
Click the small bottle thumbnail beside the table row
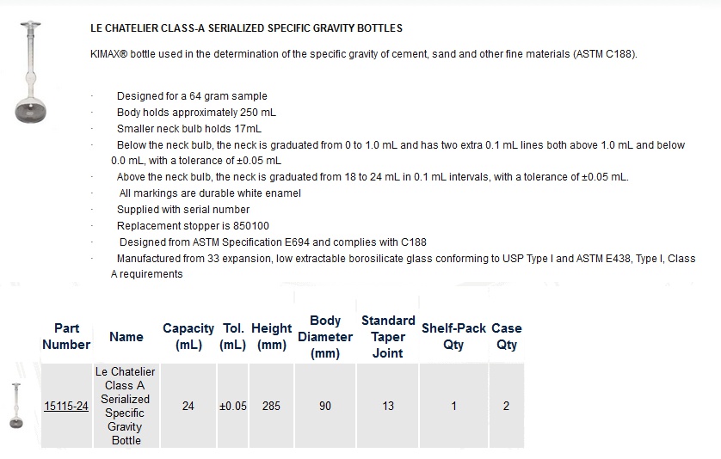pos(16,406)
